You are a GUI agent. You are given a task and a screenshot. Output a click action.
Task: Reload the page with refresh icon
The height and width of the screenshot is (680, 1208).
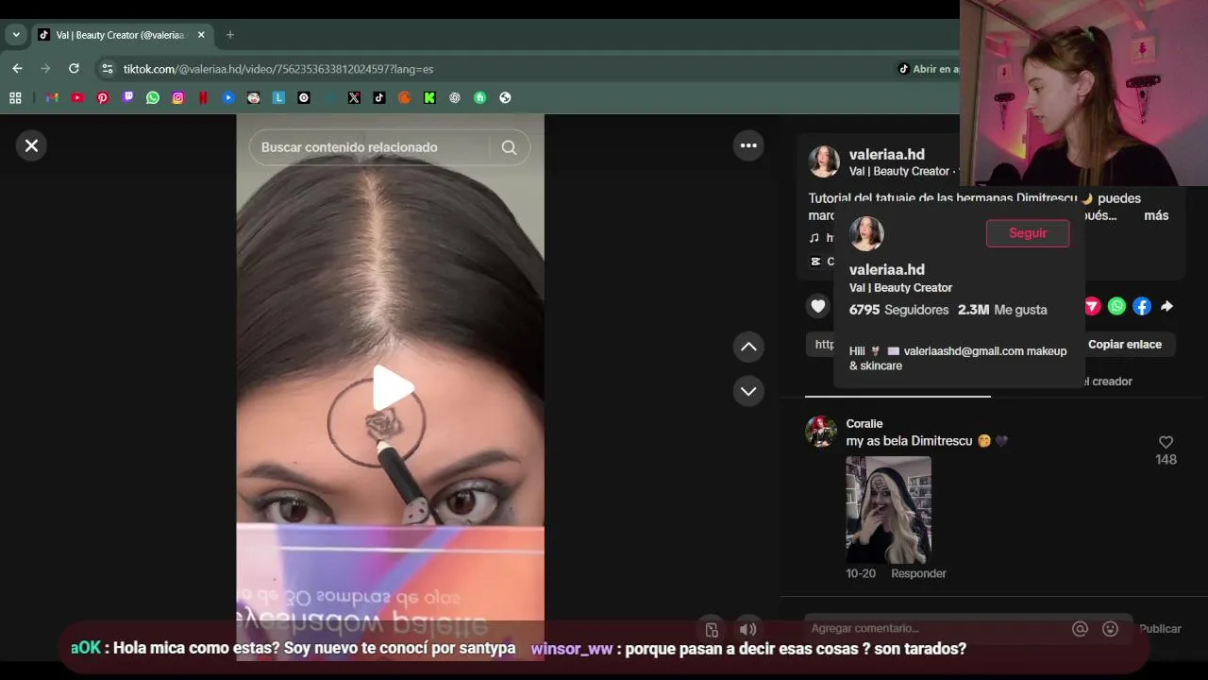click(x=74, y=69)
